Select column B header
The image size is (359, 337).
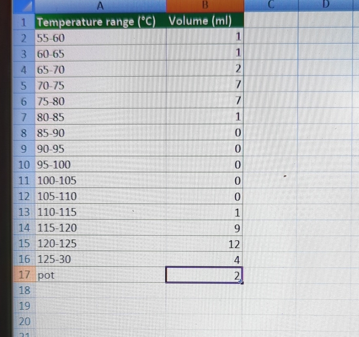click(x=205, y=5)
